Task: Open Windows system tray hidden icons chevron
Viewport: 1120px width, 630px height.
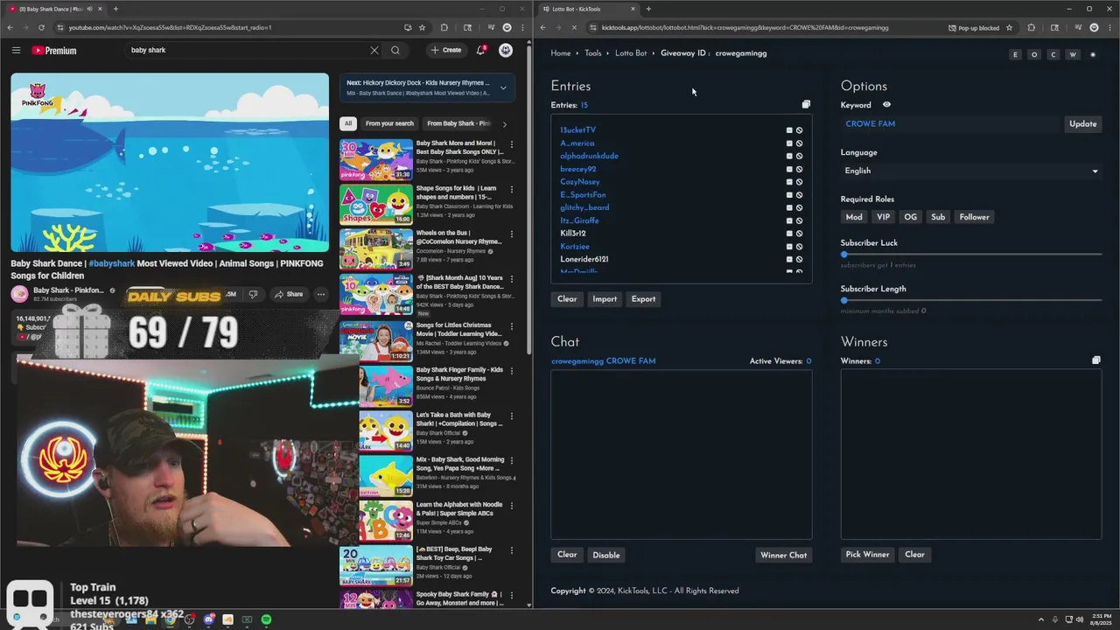Action: pyautogui.click(x=1041, y=619)
